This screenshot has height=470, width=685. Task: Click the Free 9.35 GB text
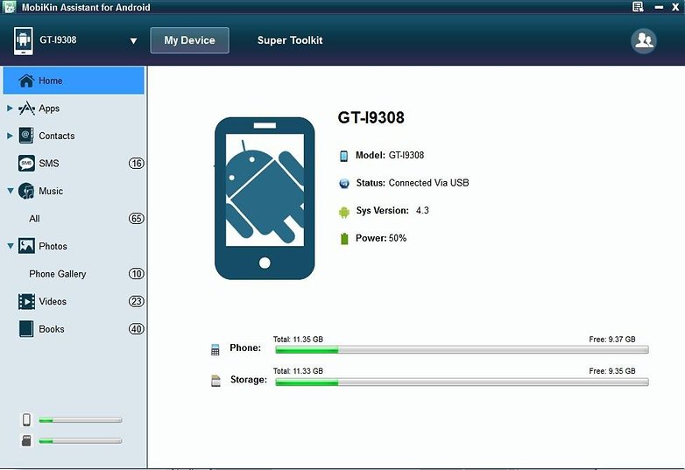click(x=612, y=371)
